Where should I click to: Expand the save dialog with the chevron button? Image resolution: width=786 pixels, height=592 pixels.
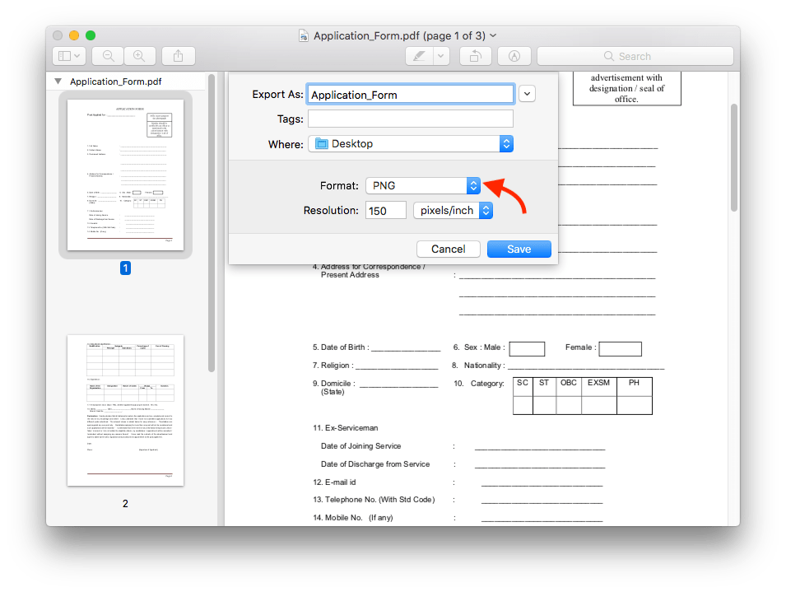click(527, 93)
